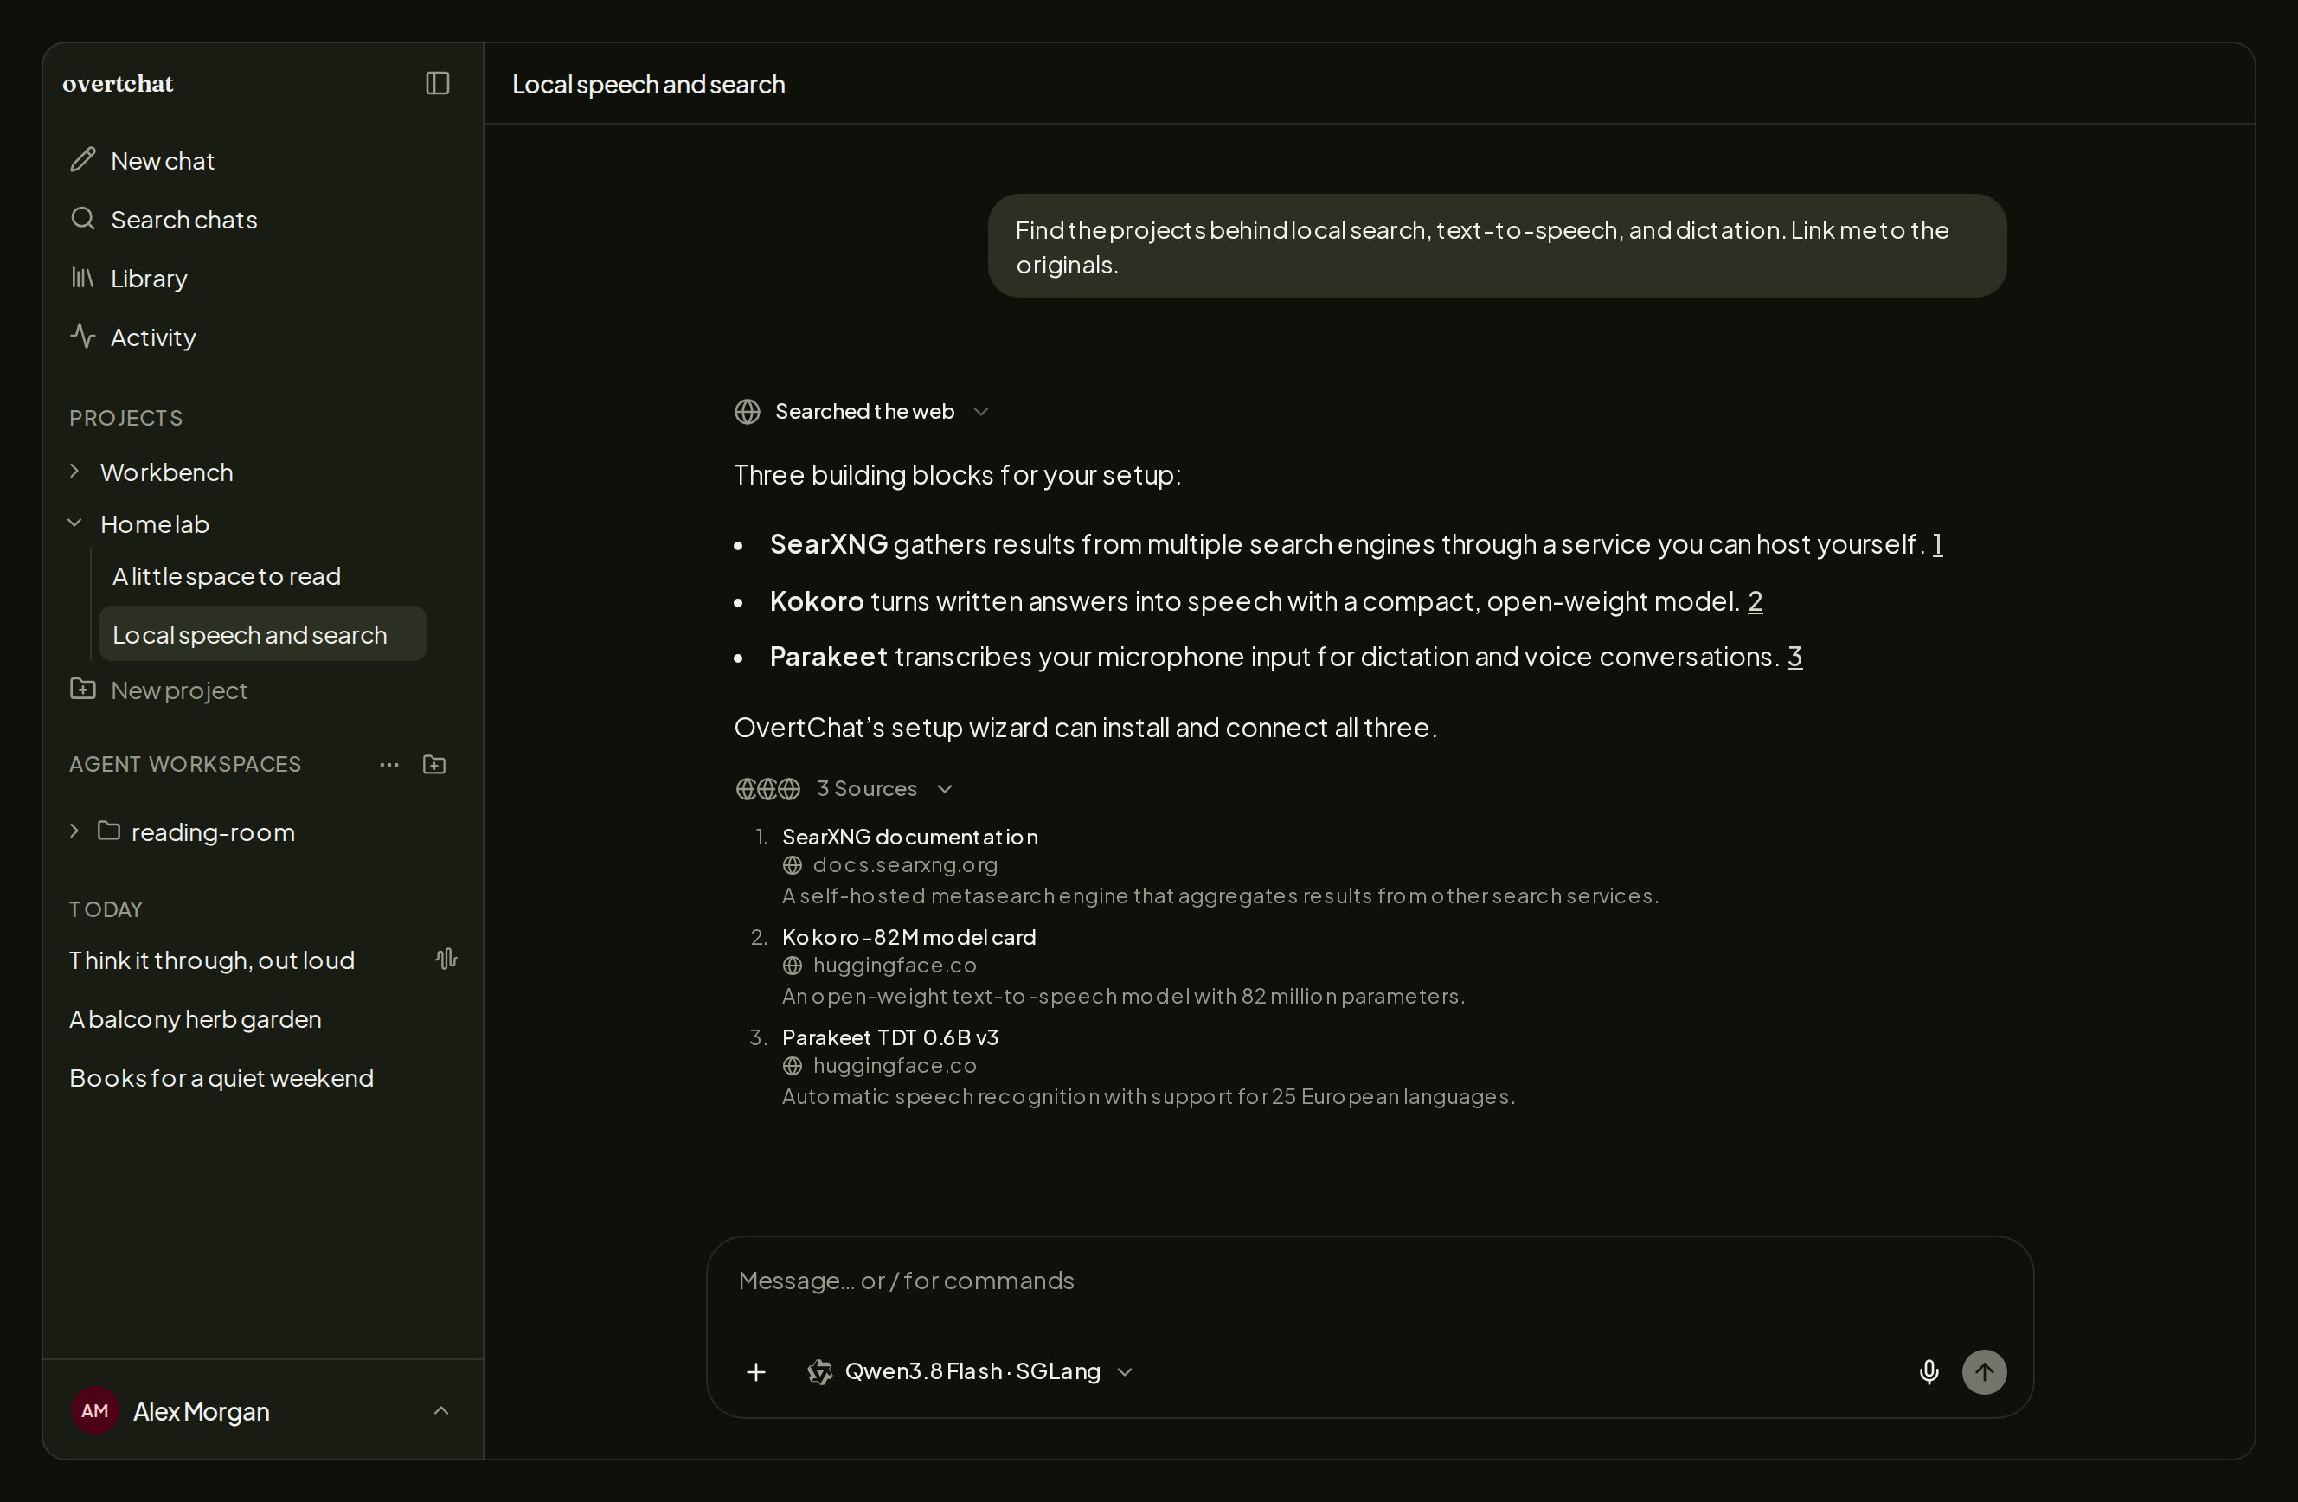Click the New chat pencil icon
2298x1502 pixels.
point(83,159)
